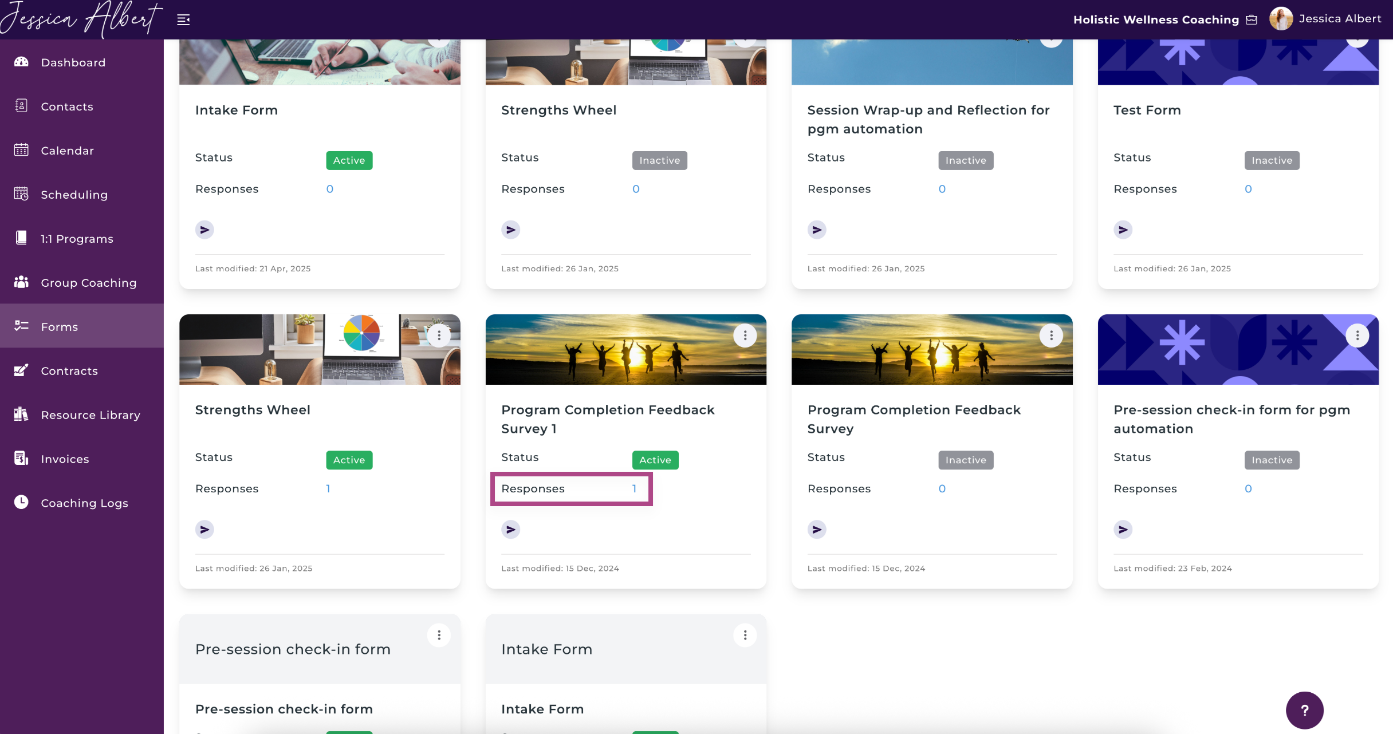This screenshot has height=734, width=1393.
Task: Click sunset thumbnail on Feedback Survey 1
Action: click(625, 349)
